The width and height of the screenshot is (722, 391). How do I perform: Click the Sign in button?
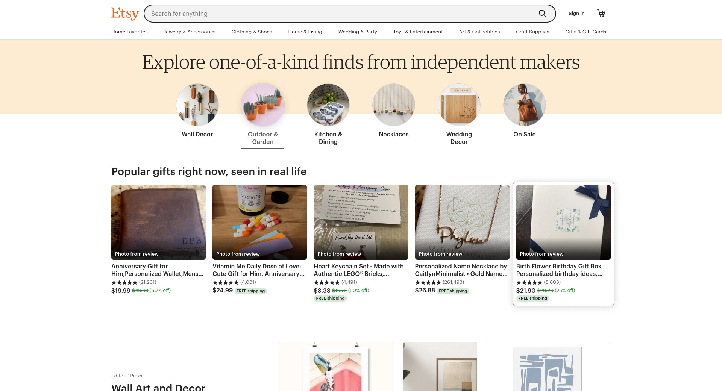[x=576, y=14]
